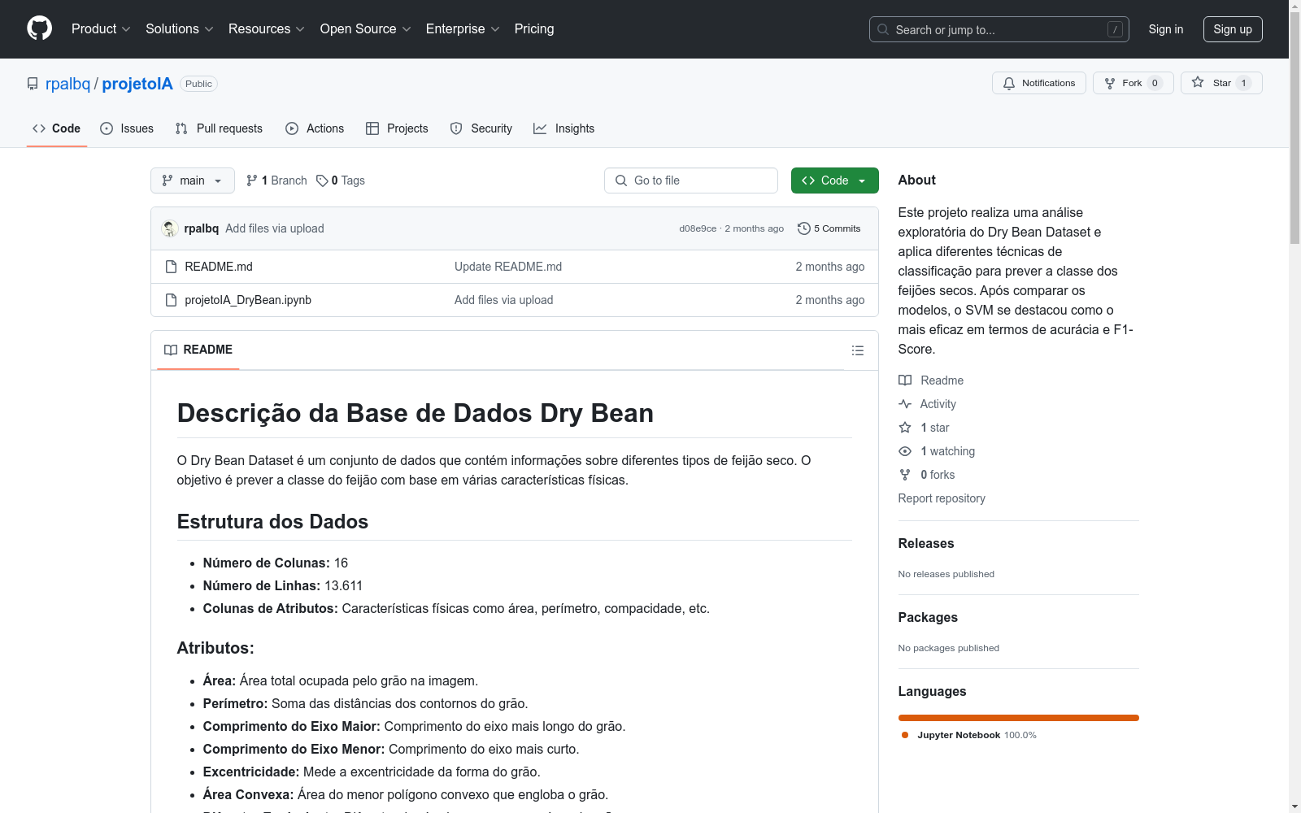The height and width of the screenshot is (813, 1301).
Task: Open the rpalbq owner link
Action: [x=68, y=84]
